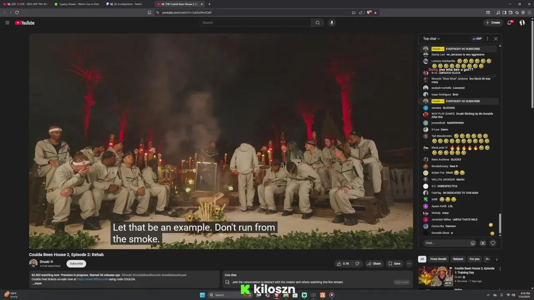Click the Create button
The height and width of the screenshot is (300, 534).
pyautogui.click(x=493, y=22)
